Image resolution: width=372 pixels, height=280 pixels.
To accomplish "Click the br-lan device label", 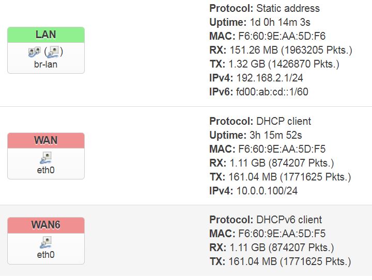I will [45, 65].
